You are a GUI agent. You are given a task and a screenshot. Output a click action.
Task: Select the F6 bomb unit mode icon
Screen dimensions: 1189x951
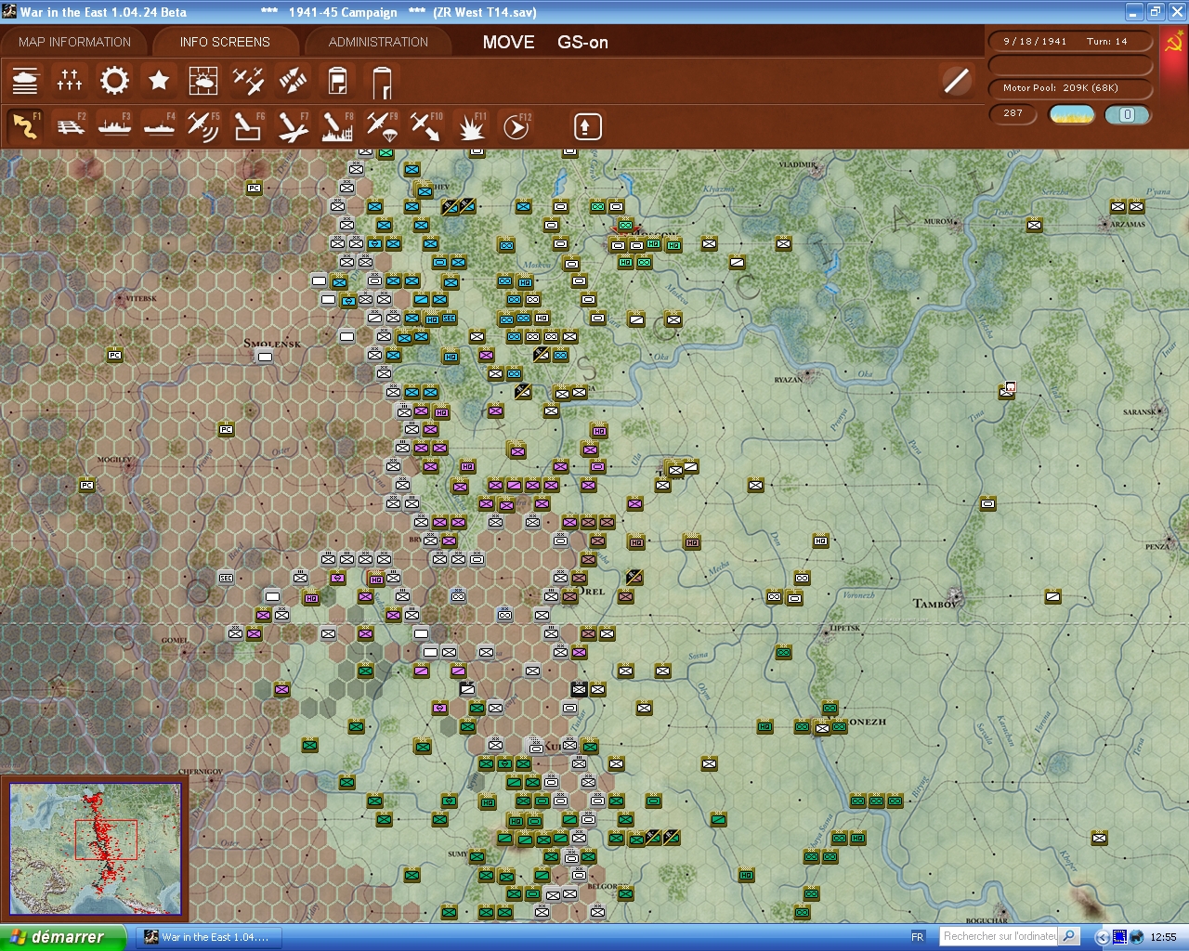248,126
